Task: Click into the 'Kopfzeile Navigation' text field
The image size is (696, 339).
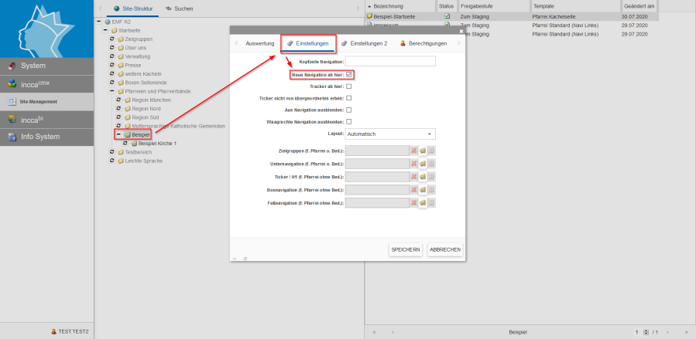Action: [x=390, y=61]
